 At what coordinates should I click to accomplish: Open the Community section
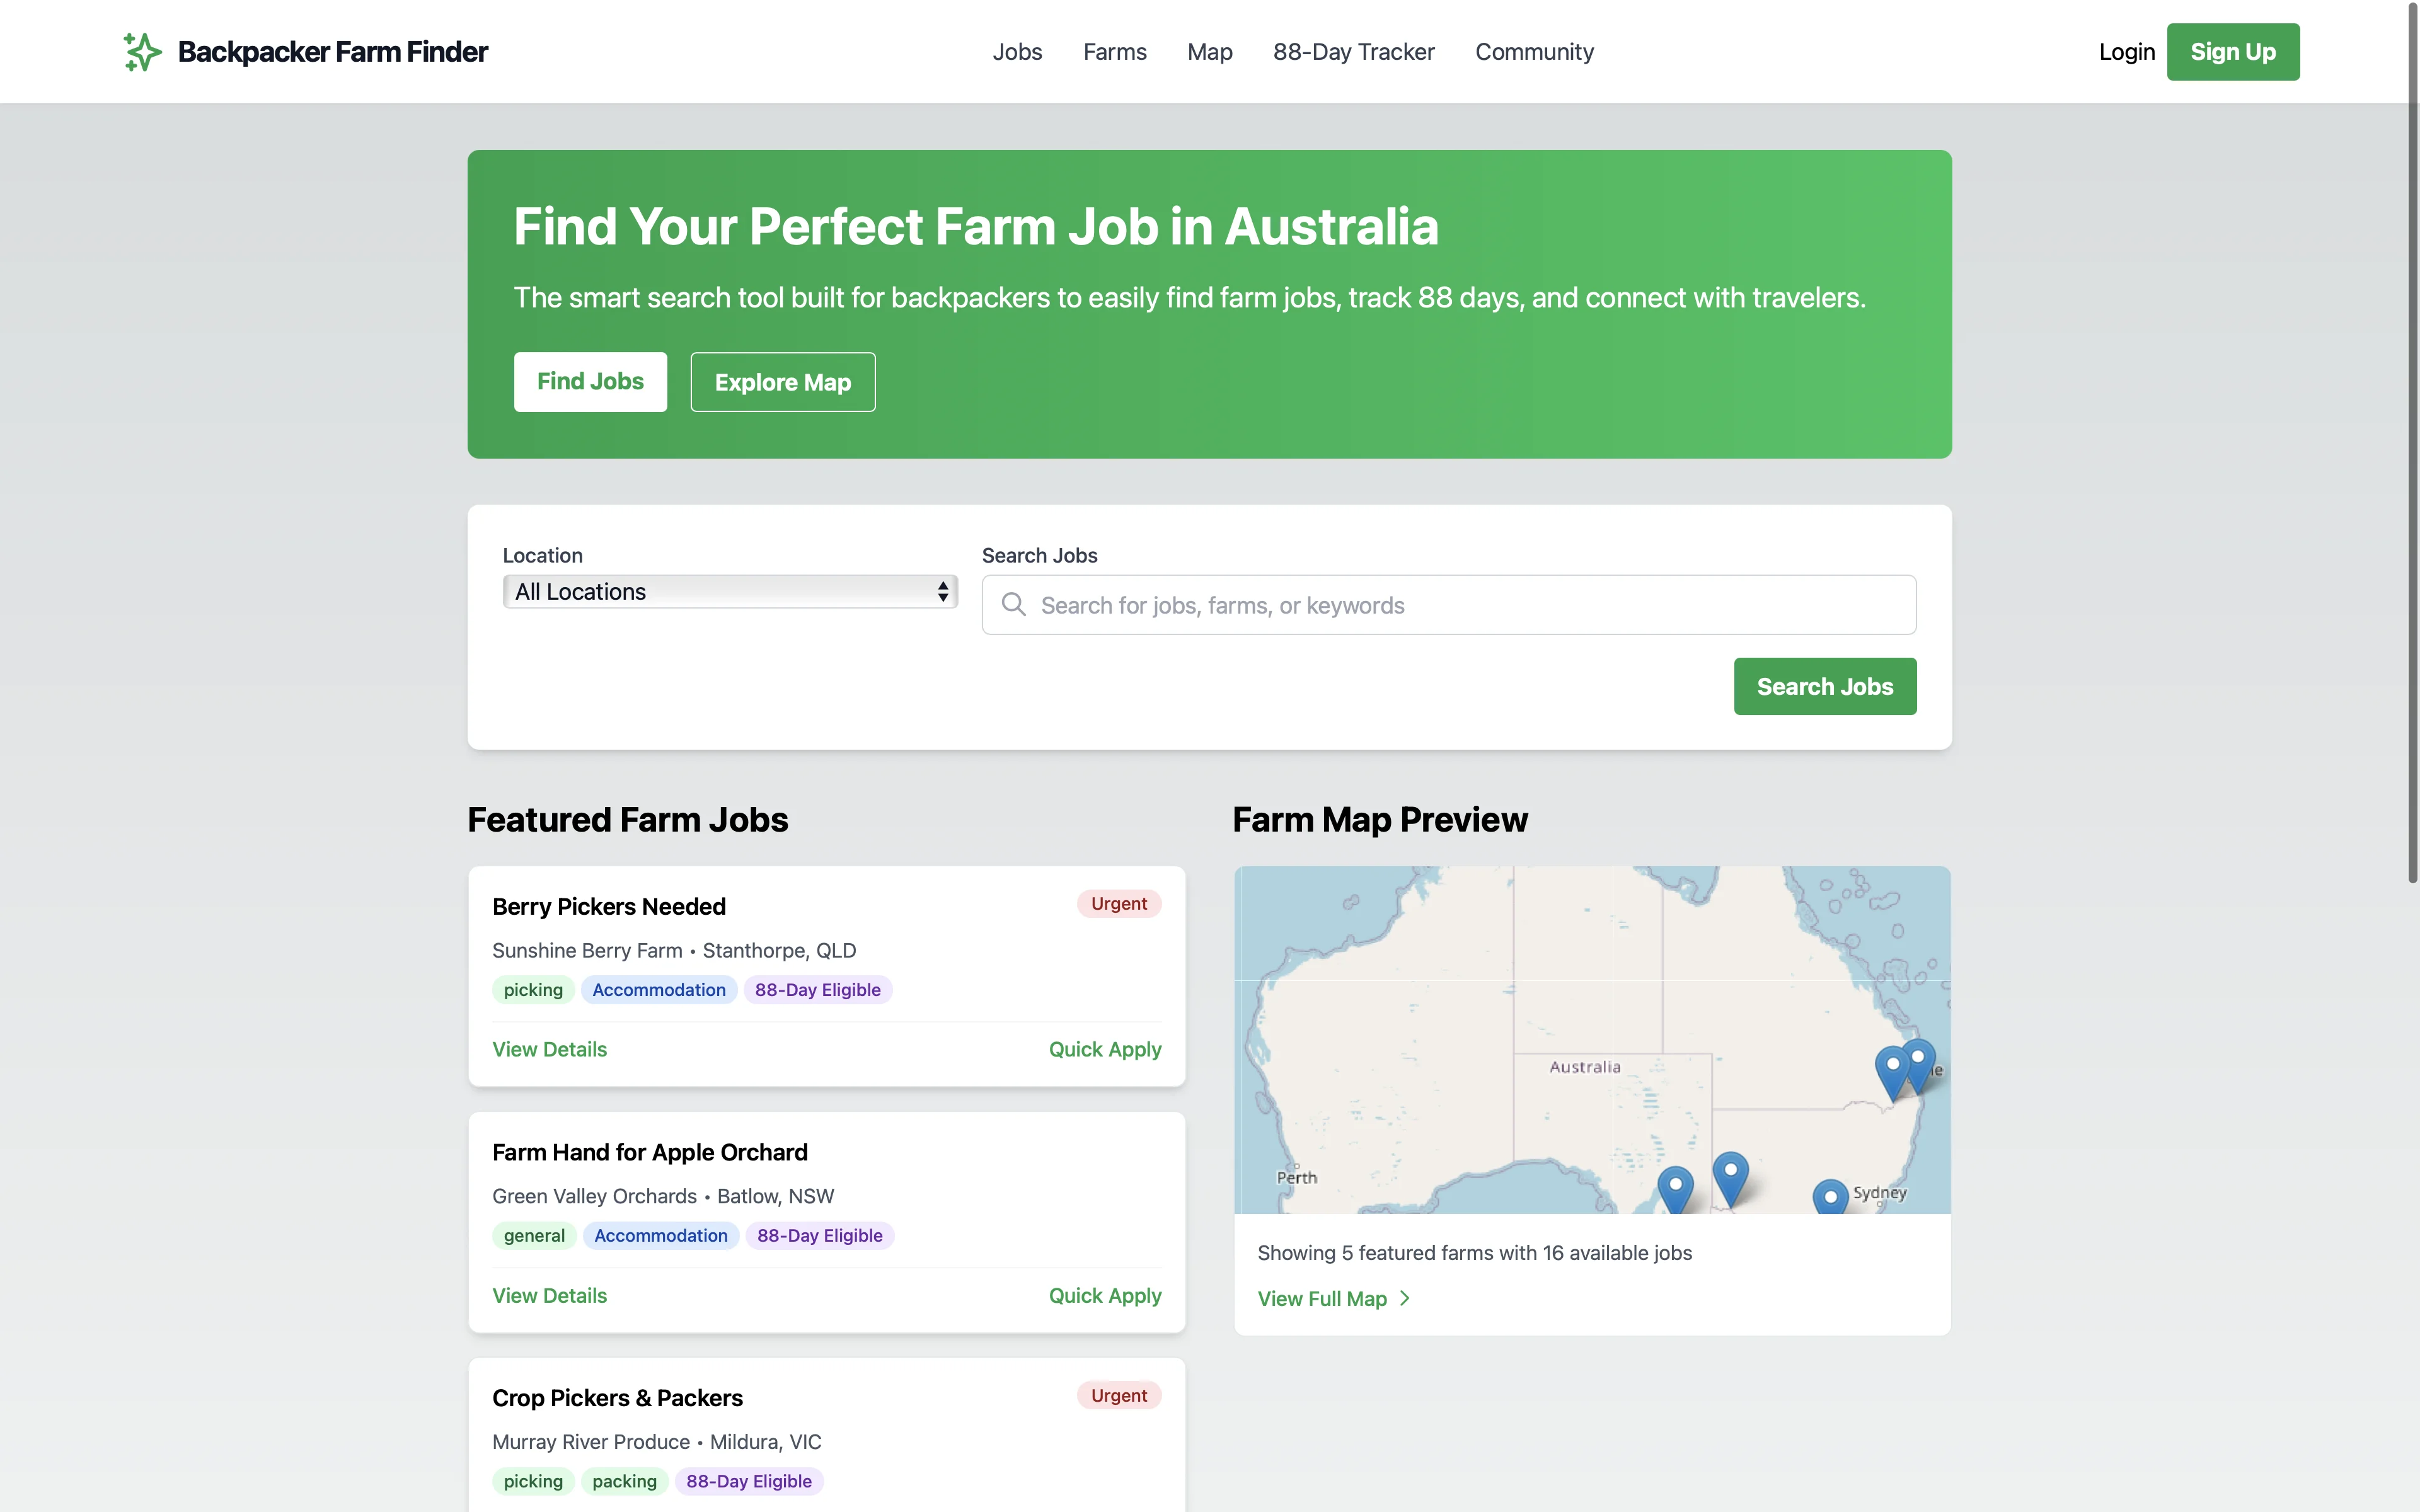(1535, 51)
